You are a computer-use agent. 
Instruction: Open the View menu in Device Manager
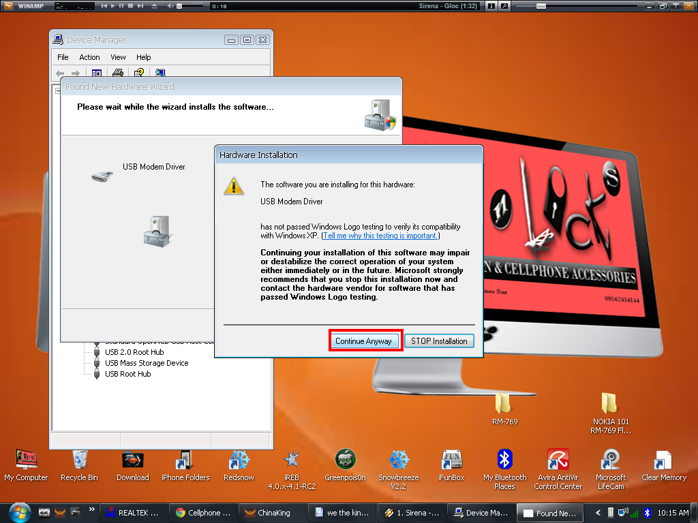point(118,57)
